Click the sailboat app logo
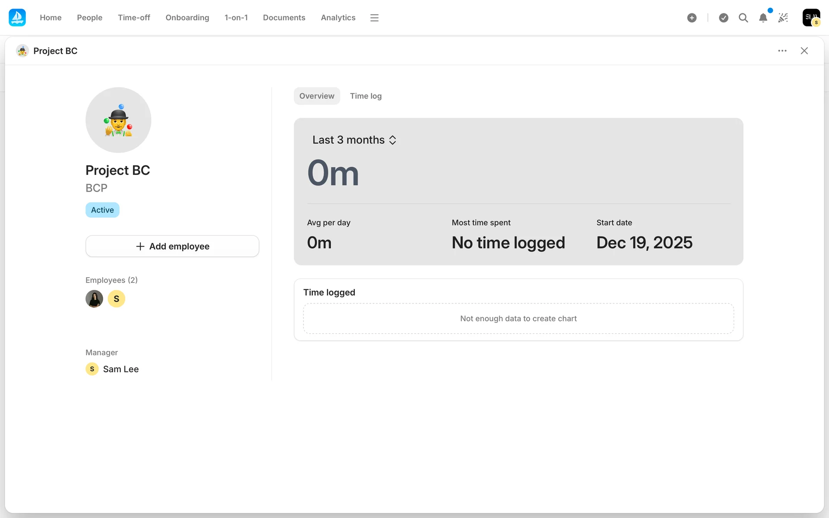This screenshot has height=518, width=829. coord(17,18)
